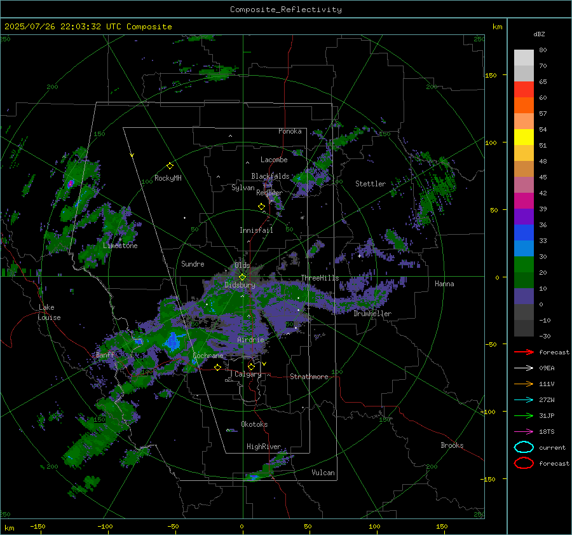Click the Vulcan label
572x535 pixels.
(x=323, y=473)
